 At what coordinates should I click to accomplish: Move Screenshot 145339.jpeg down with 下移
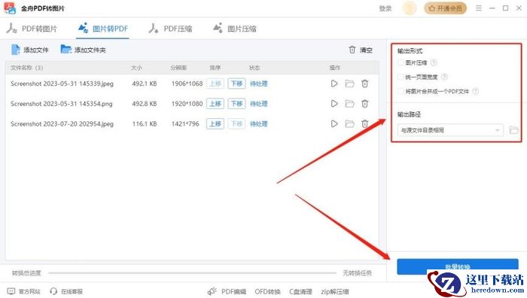[236, 84]
